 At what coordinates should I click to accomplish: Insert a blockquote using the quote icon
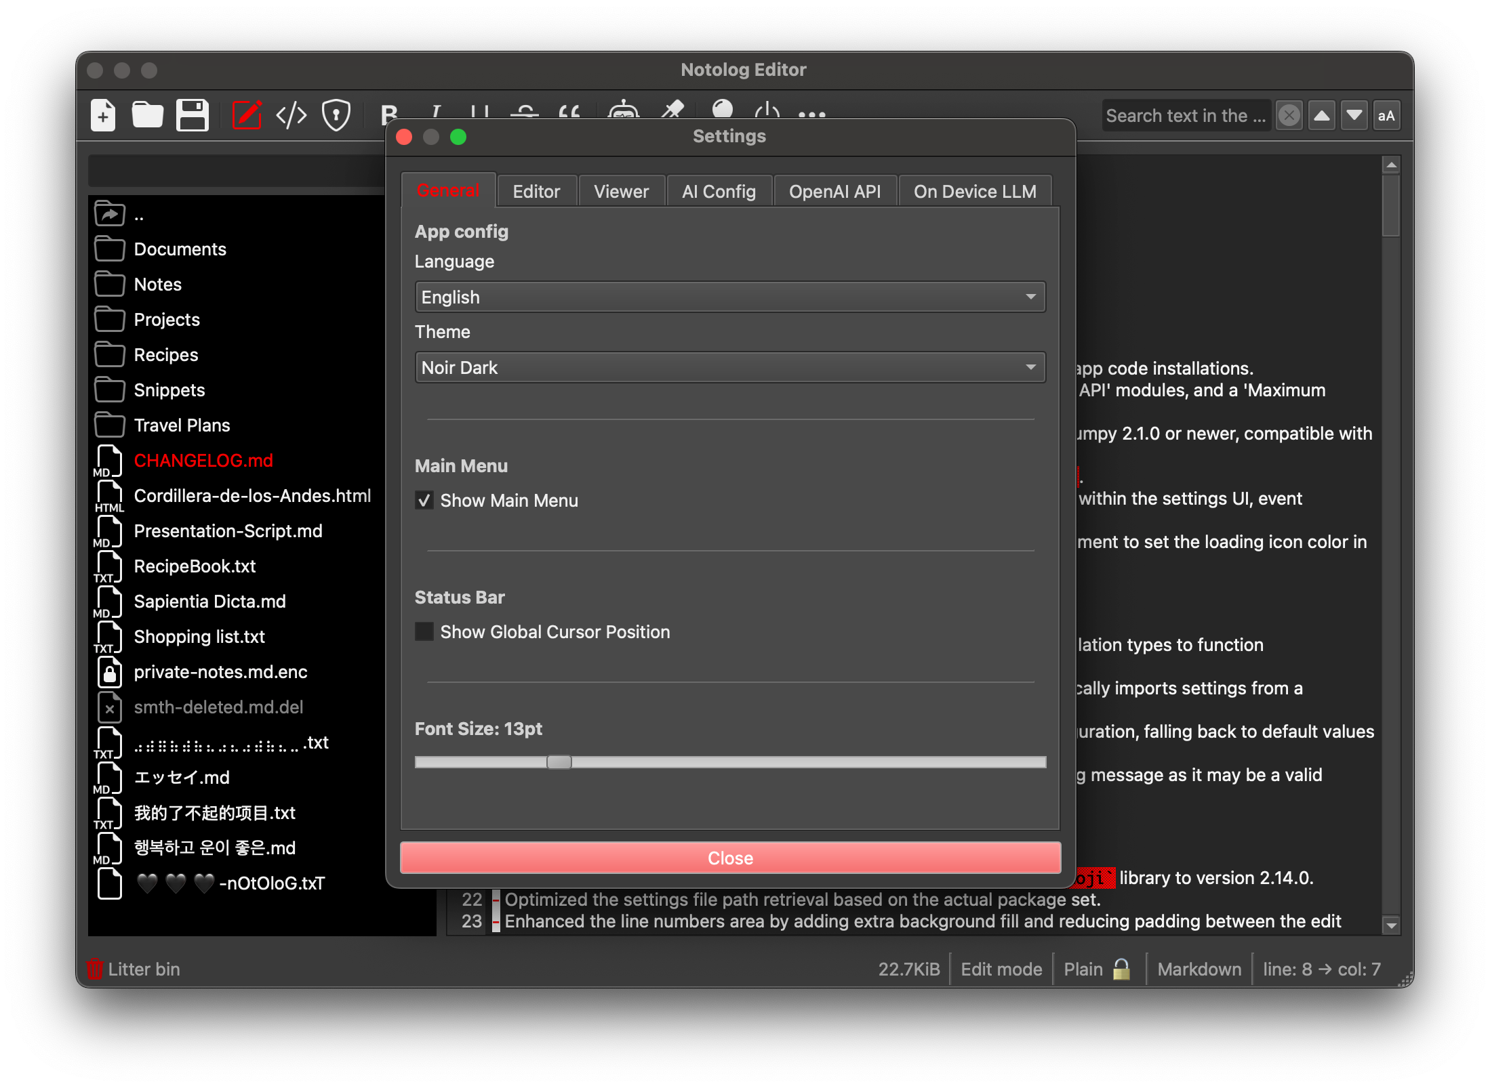(569, 112)
